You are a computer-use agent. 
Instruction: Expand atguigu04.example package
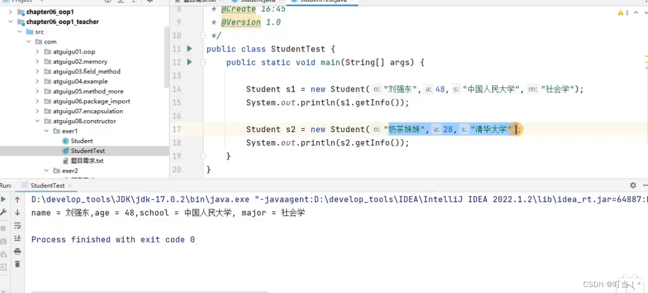(x=38, y=81)
